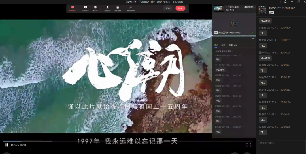
Task: Click the 69人观看 viewer count in title
Action: (x=178, y=2)
